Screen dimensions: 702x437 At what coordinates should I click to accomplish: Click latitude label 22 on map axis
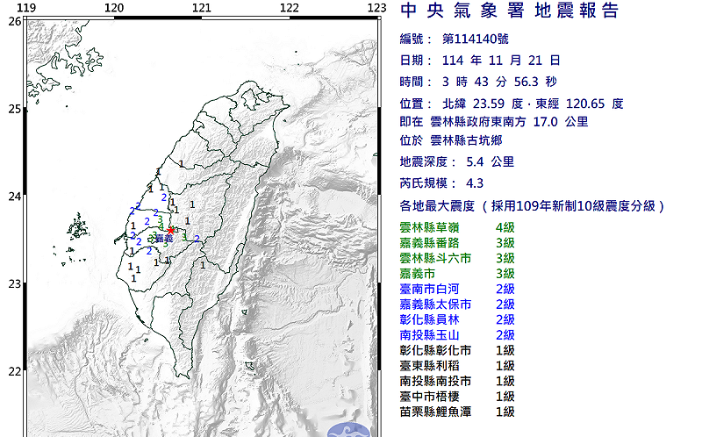[15, 371]
